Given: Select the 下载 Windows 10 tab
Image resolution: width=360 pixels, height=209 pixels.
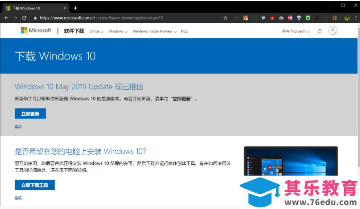Looking at the screenshot, I should (35, 8).
